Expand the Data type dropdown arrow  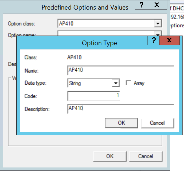click(x=116, y=83)
